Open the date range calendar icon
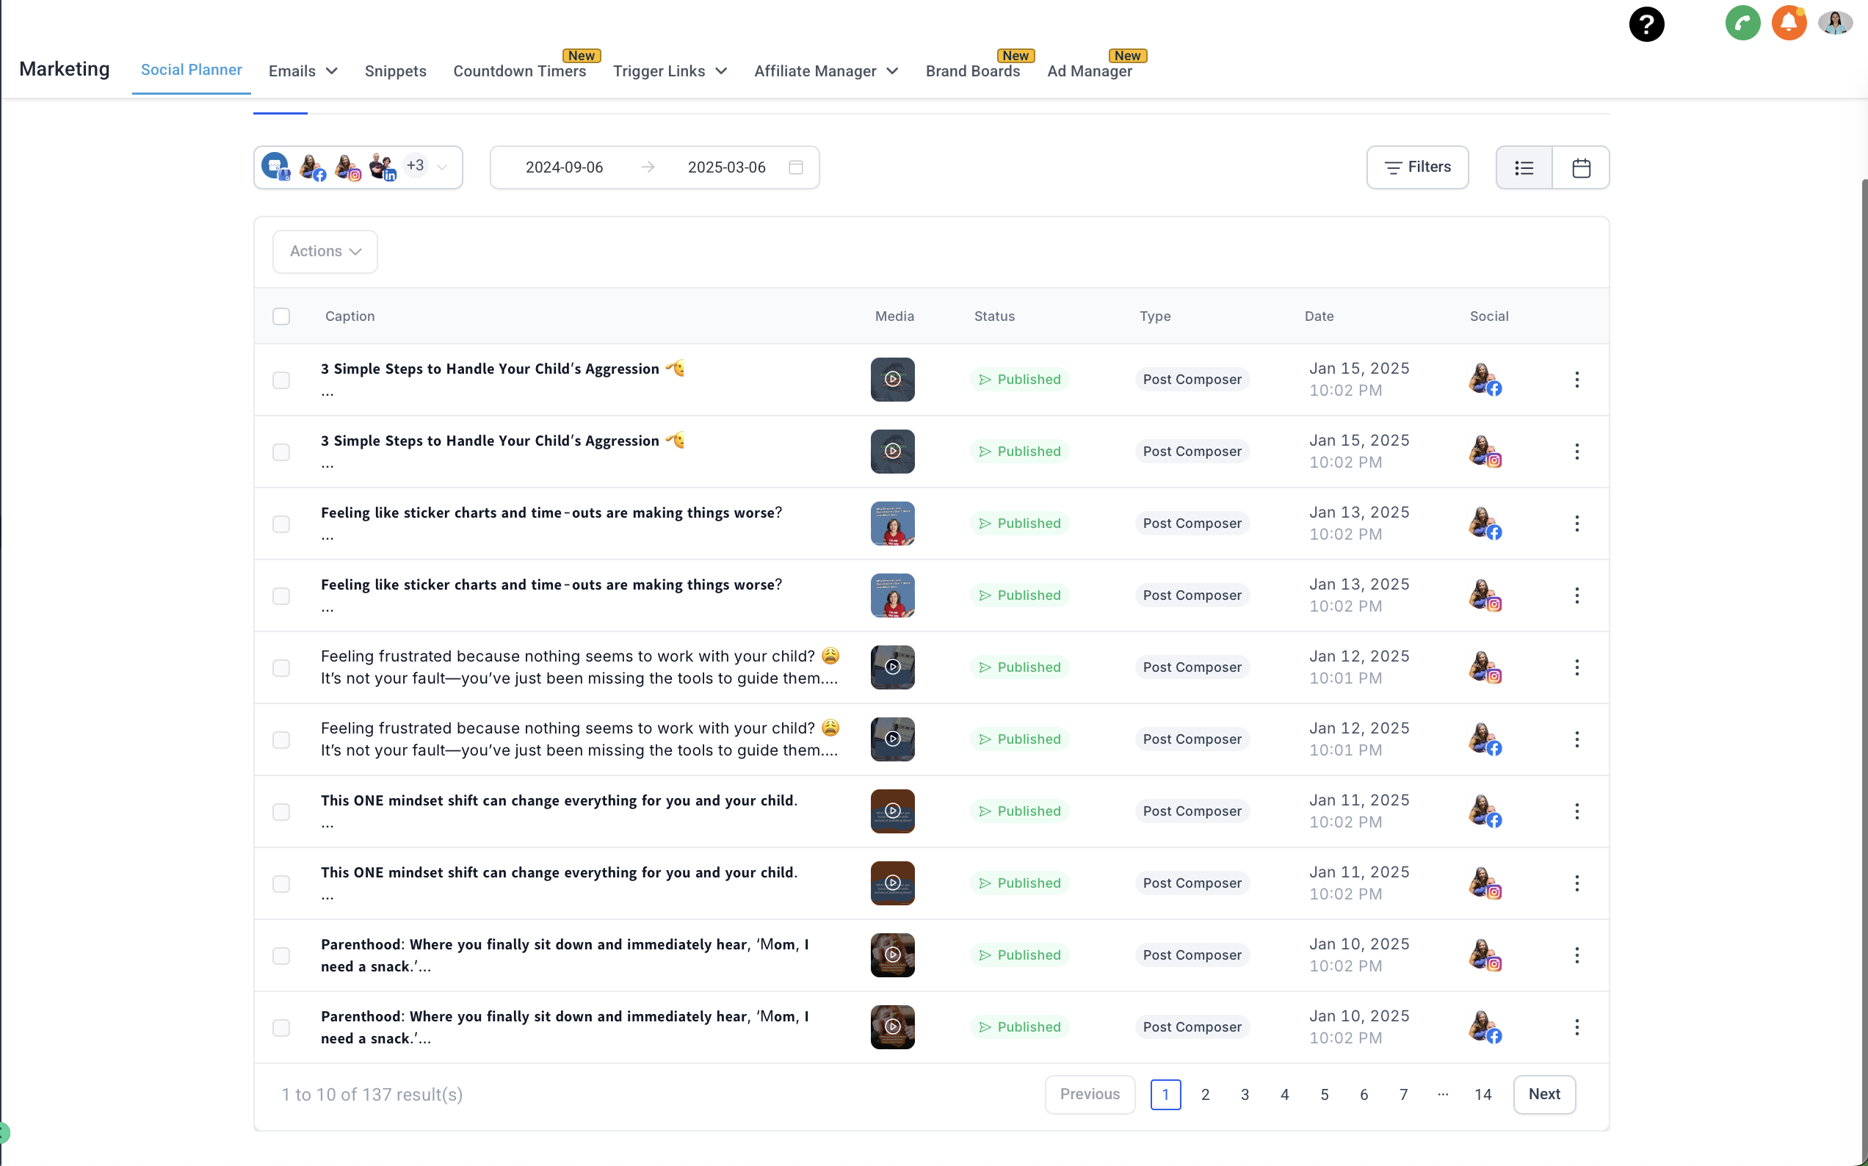Image resolution: width=1868 pixels, height=1166 pixels. click(796, 167)
